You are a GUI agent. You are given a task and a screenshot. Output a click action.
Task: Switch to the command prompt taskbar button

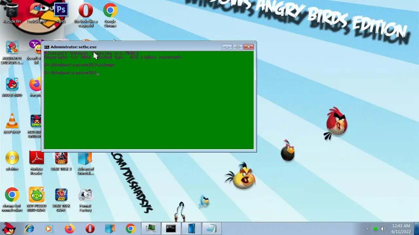click(x=171, y=228)
